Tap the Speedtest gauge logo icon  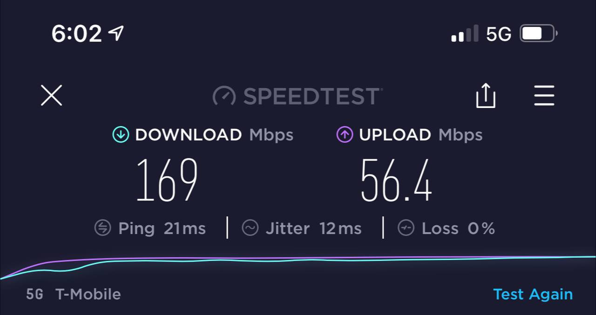[224, 96]
